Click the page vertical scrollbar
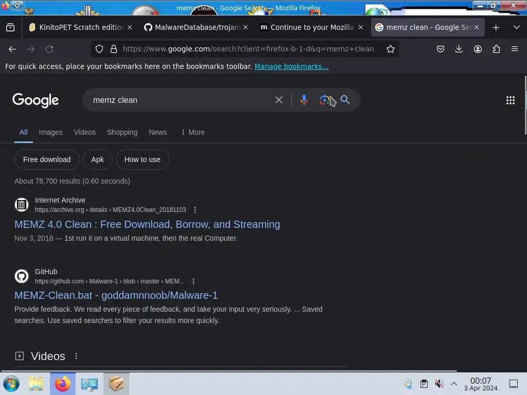 [x=525, y=106]
